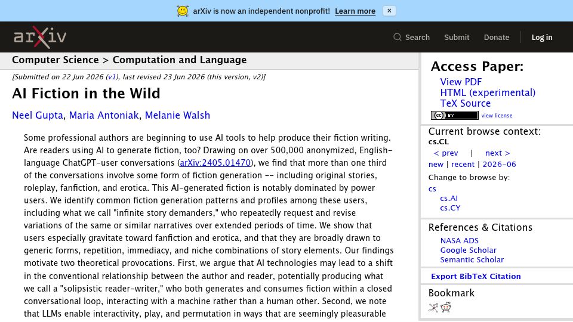
Task: Open Learn more link in banner
Action: [x=355, y=11]
